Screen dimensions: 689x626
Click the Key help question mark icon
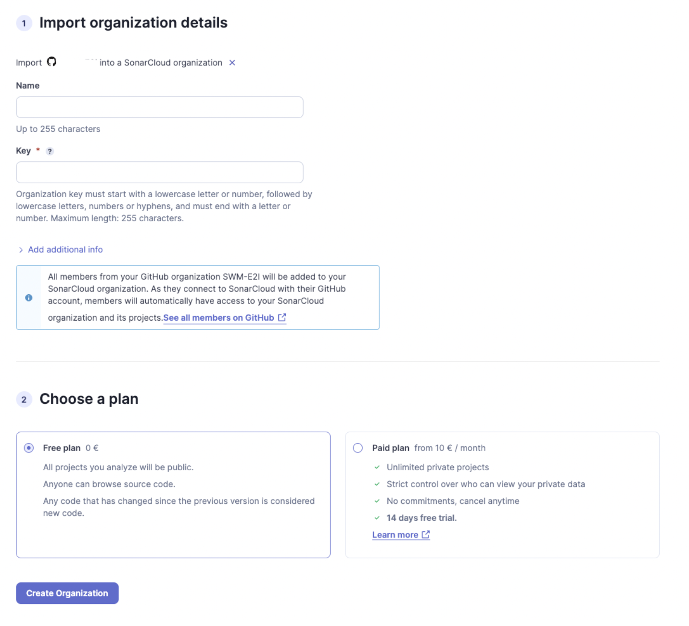click(x=50, y=151)
